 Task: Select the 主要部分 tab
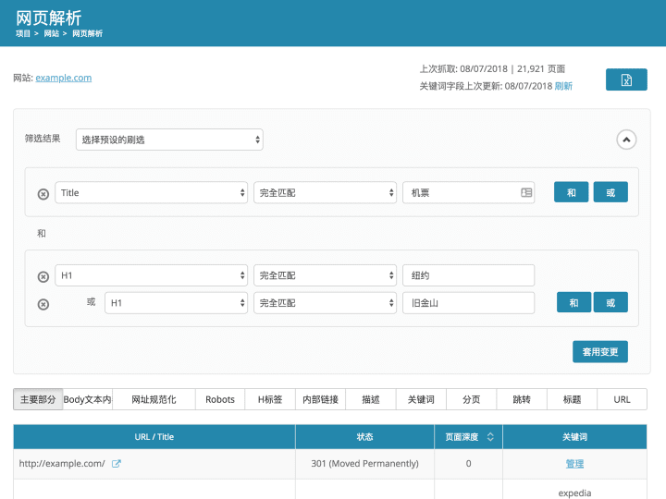coord(38,399)
